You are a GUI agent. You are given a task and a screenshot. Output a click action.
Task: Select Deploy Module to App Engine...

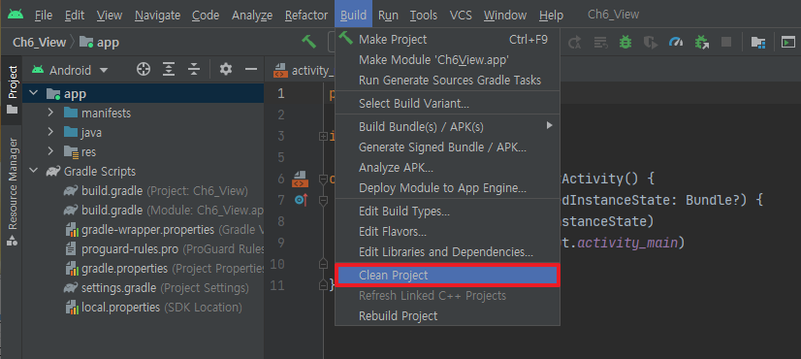coord(447,188)
